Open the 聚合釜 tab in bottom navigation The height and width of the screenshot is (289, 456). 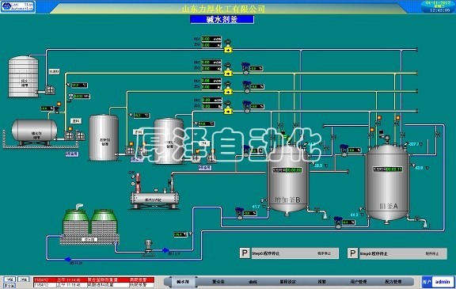point(218,281)
